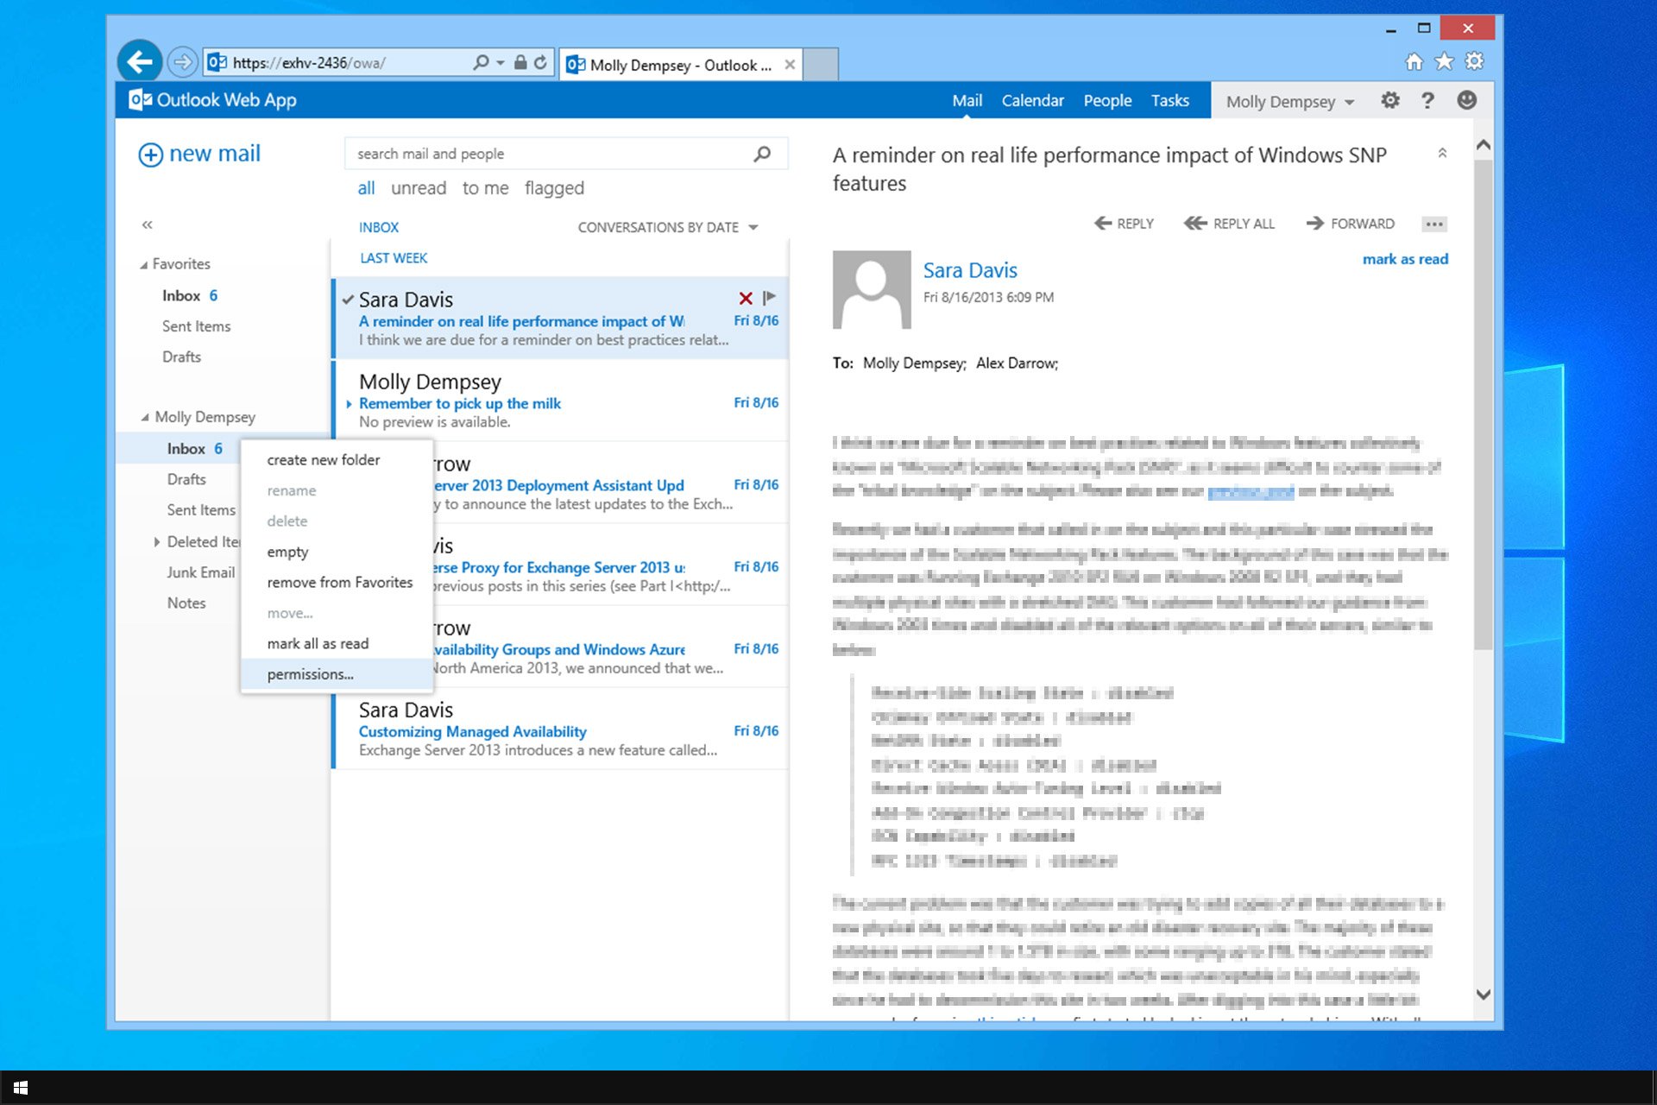Expand the Remember to pick up the milk conversation
Screen dimensions: 1657x1105
point(349,404)
